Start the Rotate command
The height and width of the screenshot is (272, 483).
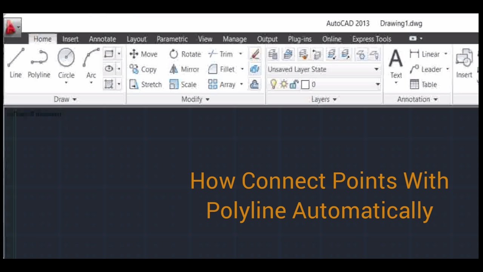tap(185, 54)
